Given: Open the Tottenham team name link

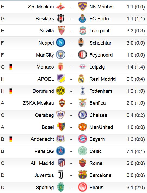Looking at the screenshot, I should pyautogui.click(x=101, y=91).
